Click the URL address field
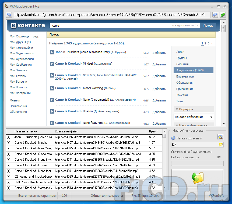Screen dimensions: 232x204 point(112,15)
